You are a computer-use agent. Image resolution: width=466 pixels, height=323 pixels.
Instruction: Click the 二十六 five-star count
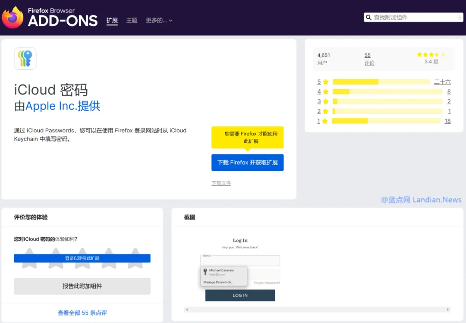pyautogui.click(x=442, y=82)
